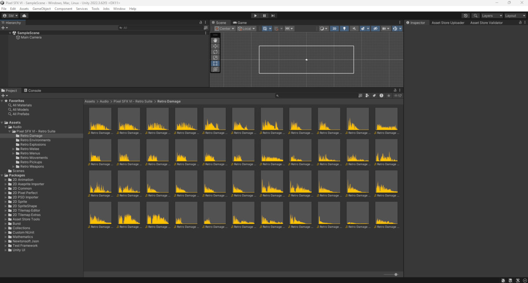528x283 pixels.
Task: Click Audio in the breadcrumb path
Action: 104,101
